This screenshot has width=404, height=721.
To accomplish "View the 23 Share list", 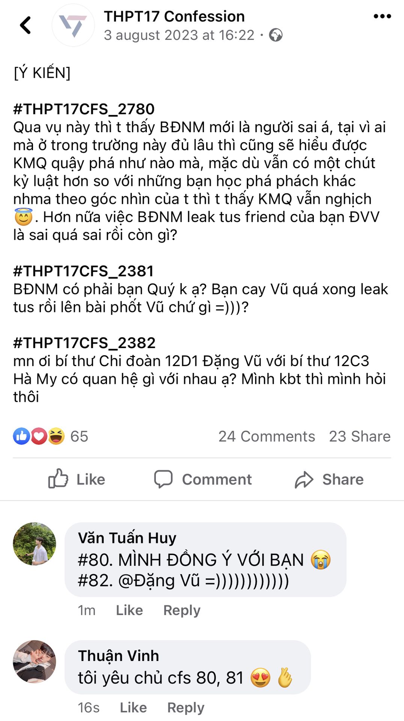I will pyautogui.click(x=360, y=436).
